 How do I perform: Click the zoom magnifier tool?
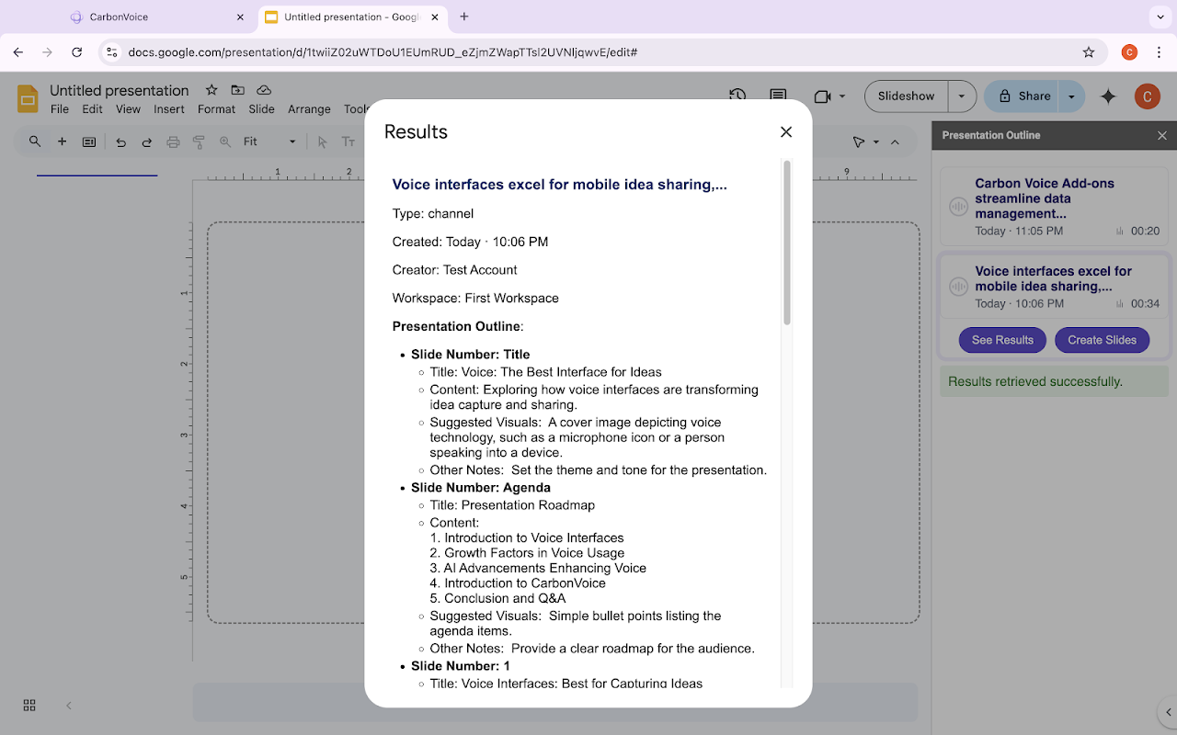225,141
